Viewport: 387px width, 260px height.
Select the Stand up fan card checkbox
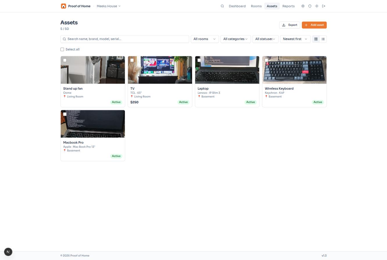65,60
